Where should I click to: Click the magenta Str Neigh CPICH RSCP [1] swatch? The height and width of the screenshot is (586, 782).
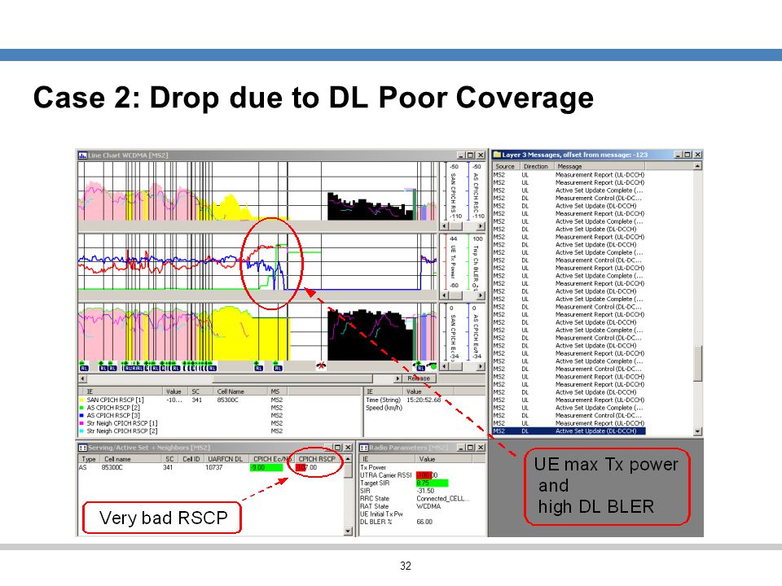pyautogui.click(x=81, y=423)
